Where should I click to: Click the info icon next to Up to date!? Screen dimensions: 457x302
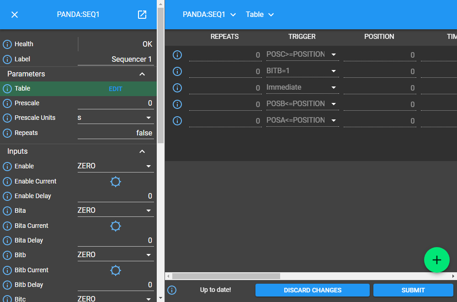click(x=172, y=290)
